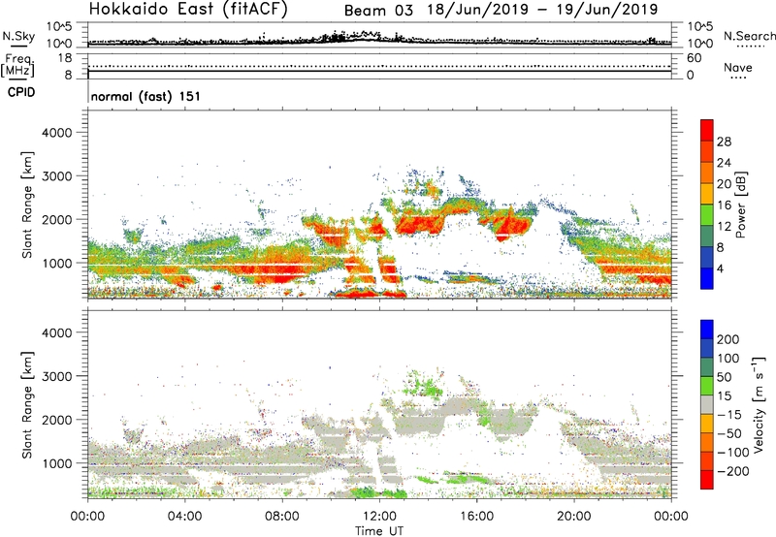Click the green low-range velocity patch near 12:00
776x537 pixels.
click(x=378, y=492)
